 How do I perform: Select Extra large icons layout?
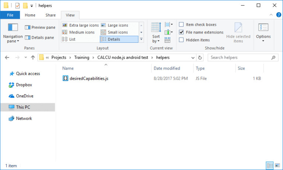tap(80, 25)
